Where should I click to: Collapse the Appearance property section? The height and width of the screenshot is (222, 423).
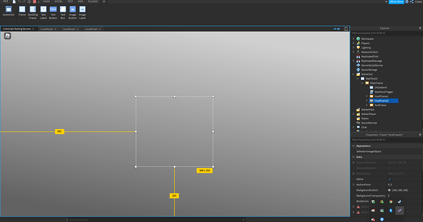354,146
